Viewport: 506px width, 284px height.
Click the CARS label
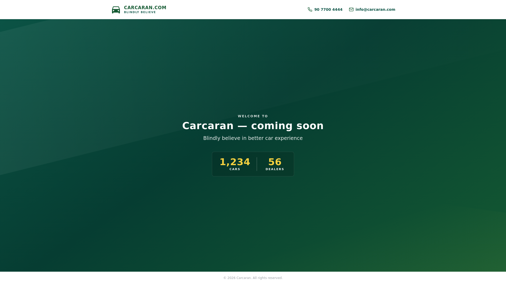point(235,169)
